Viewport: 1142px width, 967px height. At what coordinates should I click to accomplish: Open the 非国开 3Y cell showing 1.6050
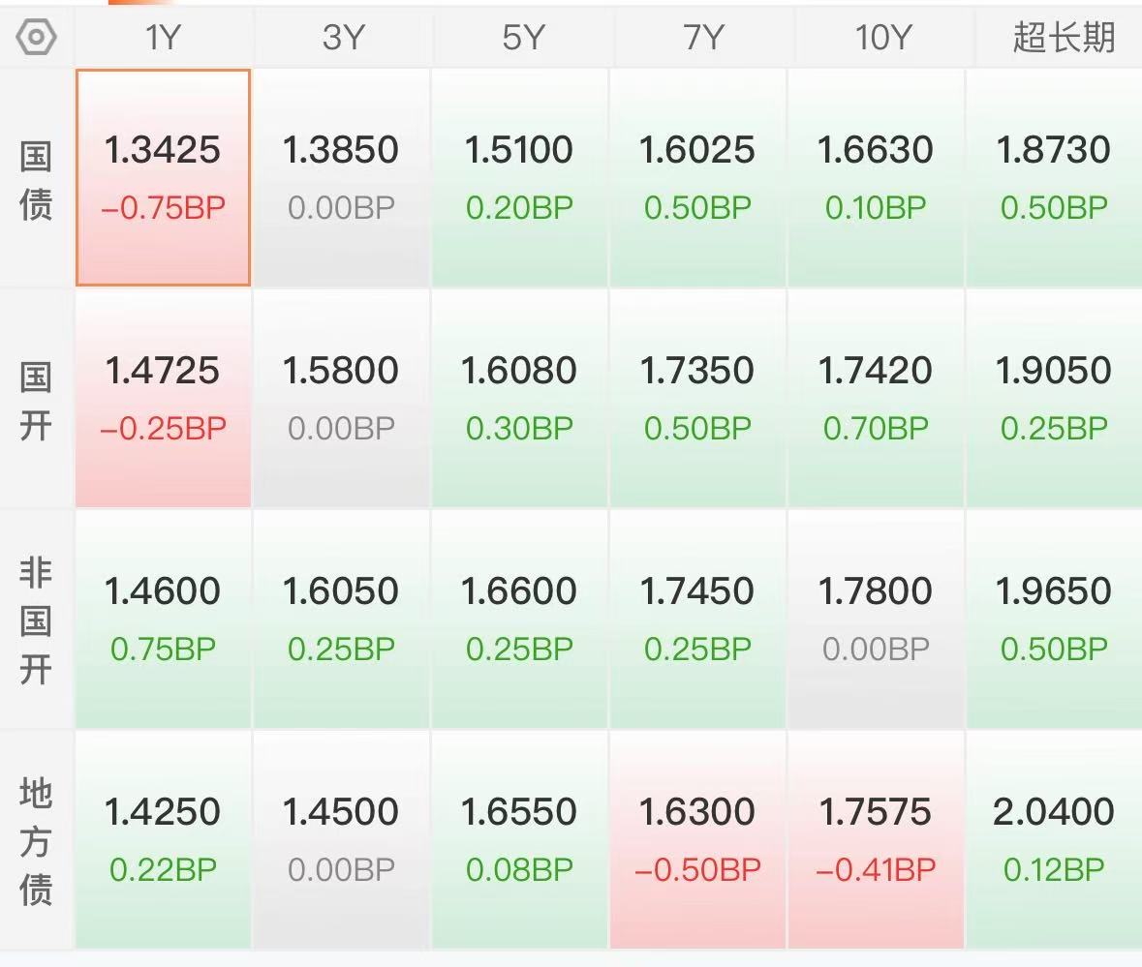coord(342,619)
